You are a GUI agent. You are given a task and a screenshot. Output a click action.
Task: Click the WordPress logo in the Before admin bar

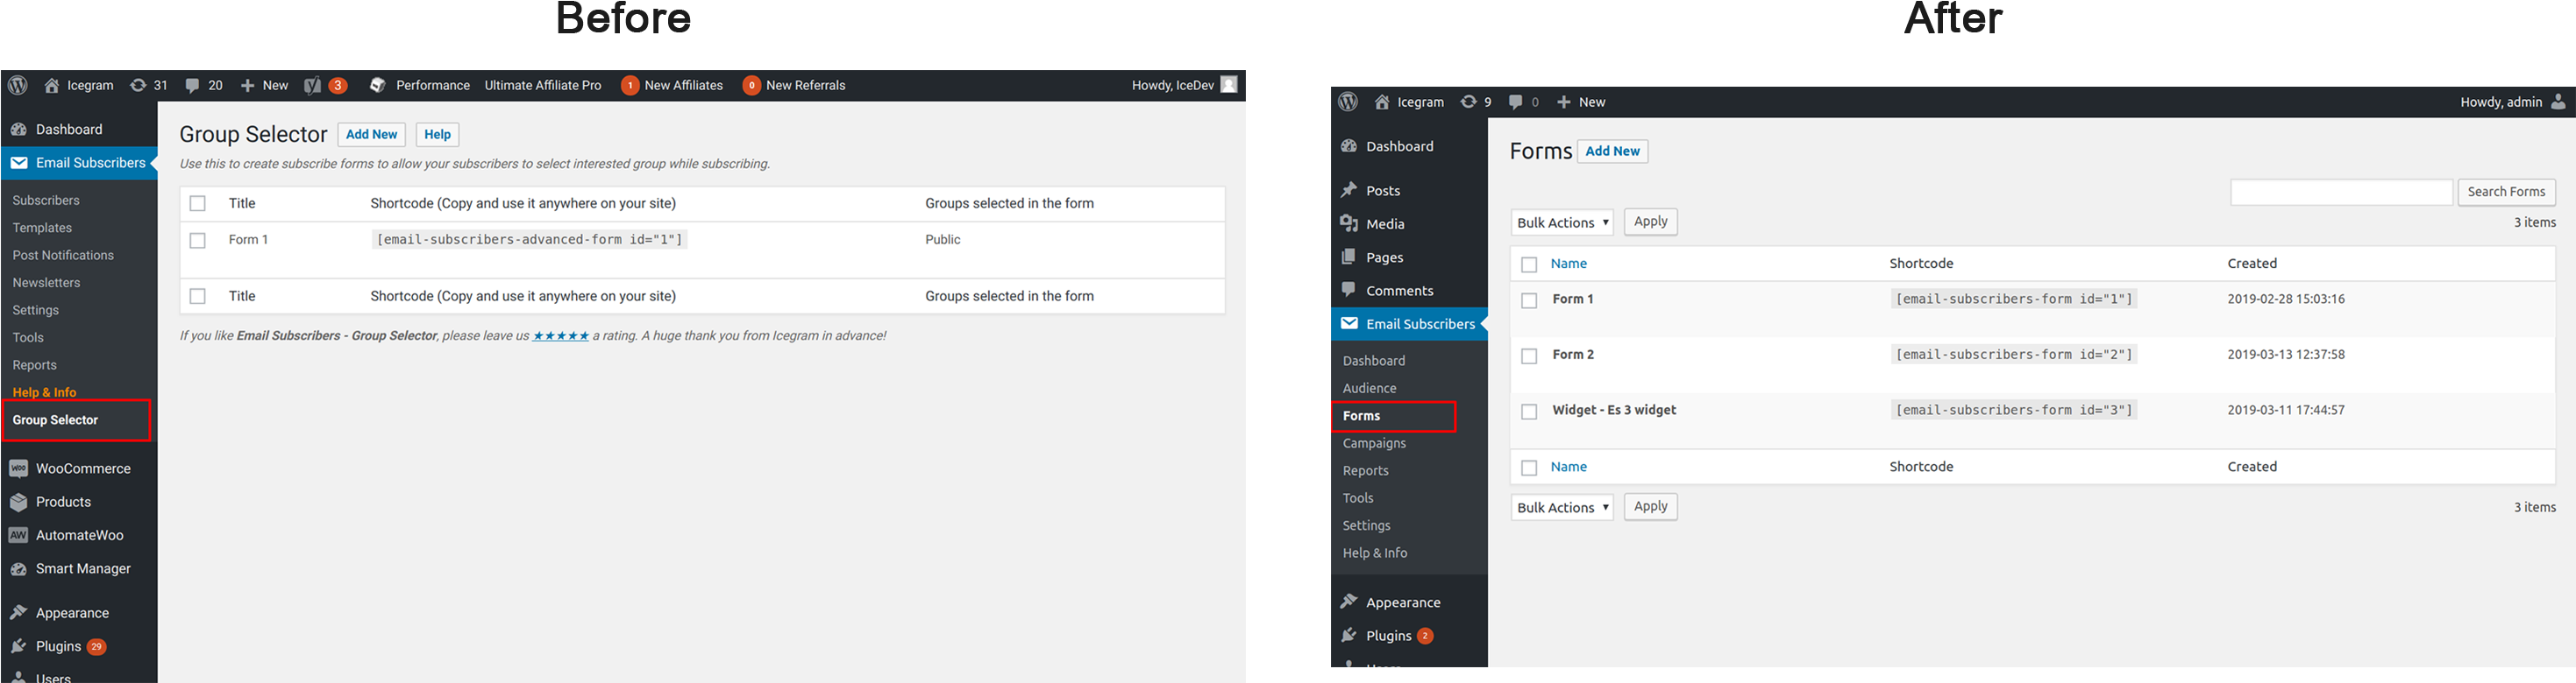(18, 85)
